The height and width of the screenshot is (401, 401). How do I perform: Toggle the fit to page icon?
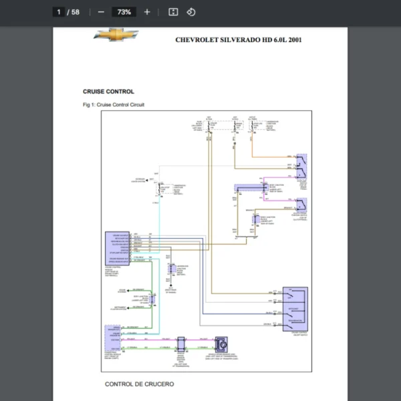pos(173,12)
